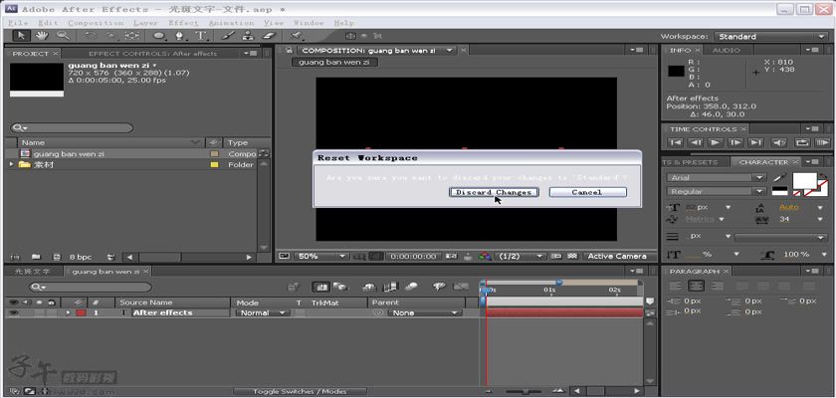The width and height of the screenshot is (836, 398).
Task: Click Toggle Switches / Modes button
Action: coord(300,392)
